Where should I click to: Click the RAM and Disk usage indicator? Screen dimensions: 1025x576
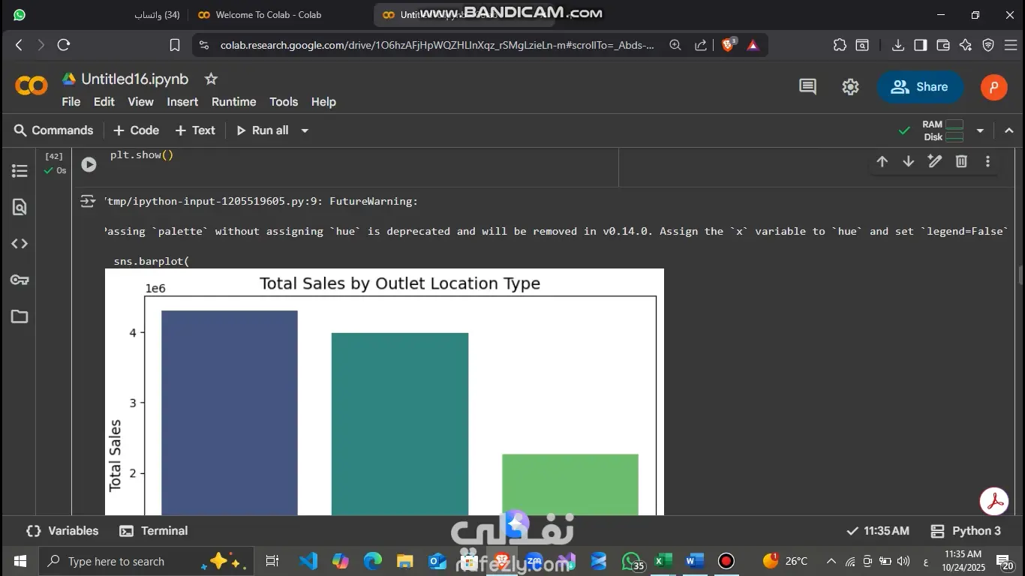tap(942, 130)
